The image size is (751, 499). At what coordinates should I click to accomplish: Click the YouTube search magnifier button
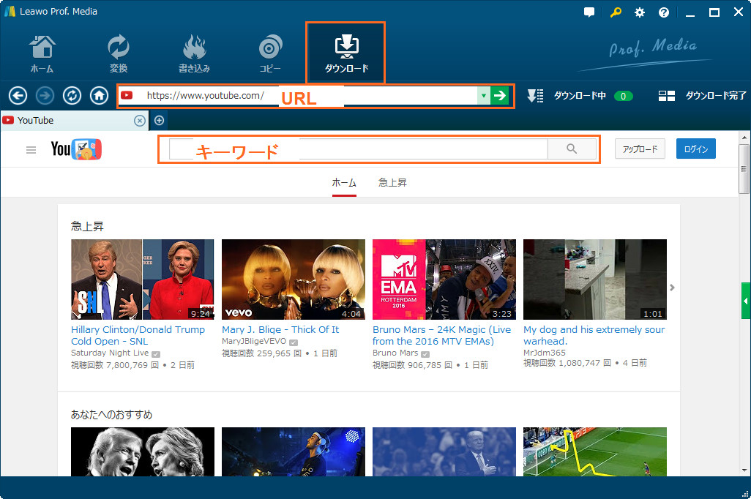click(x=572, y=149)
